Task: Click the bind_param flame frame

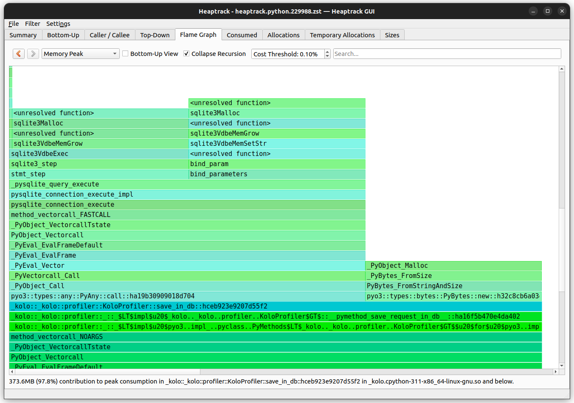Action: click(x=277, y=164)
